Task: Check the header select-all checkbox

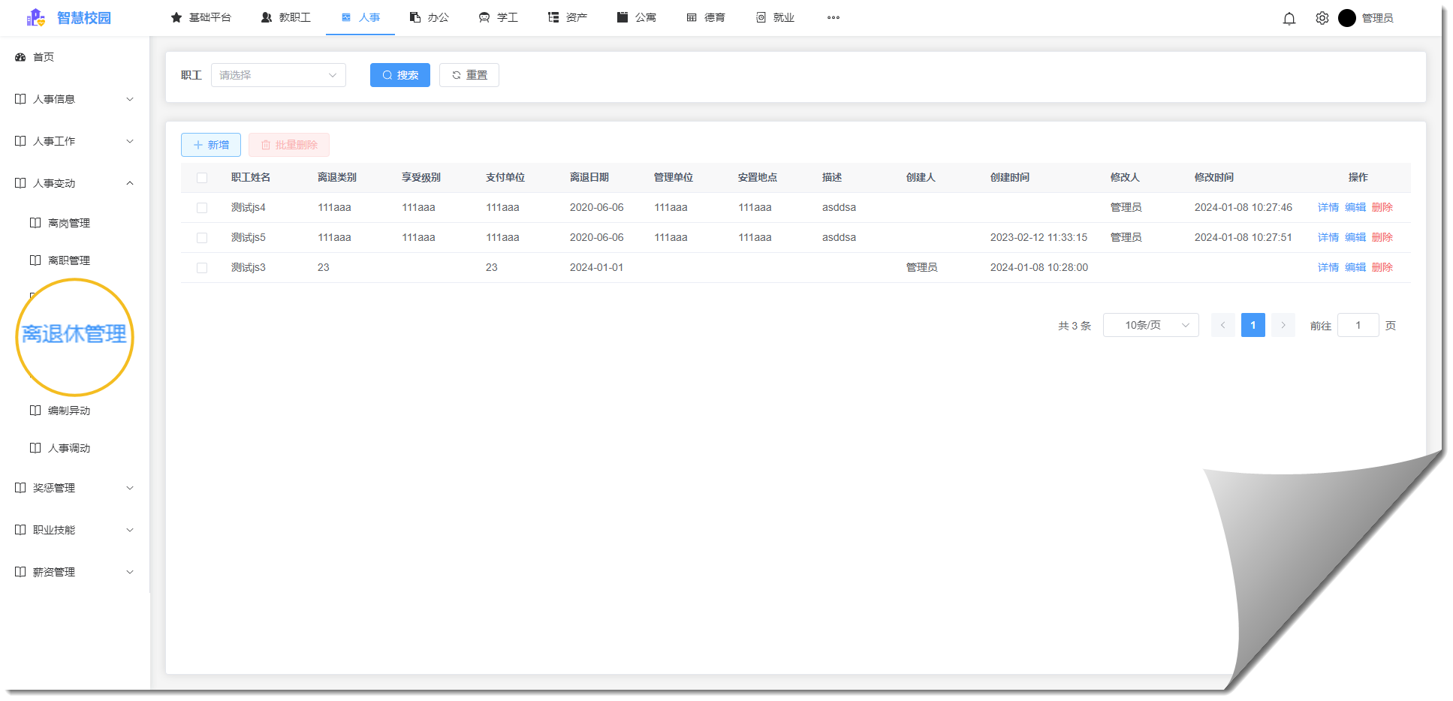Action: point(201,177)
